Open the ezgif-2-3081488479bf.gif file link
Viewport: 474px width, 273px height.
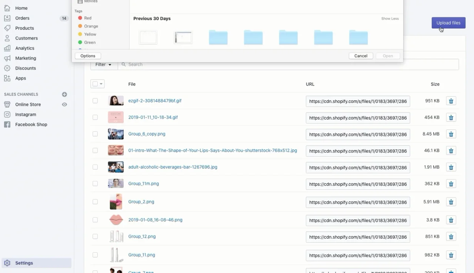tap(155, 101)
